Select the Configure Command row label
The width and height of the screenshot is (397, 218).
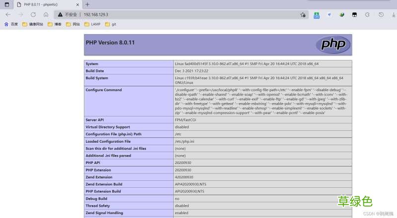104,90
